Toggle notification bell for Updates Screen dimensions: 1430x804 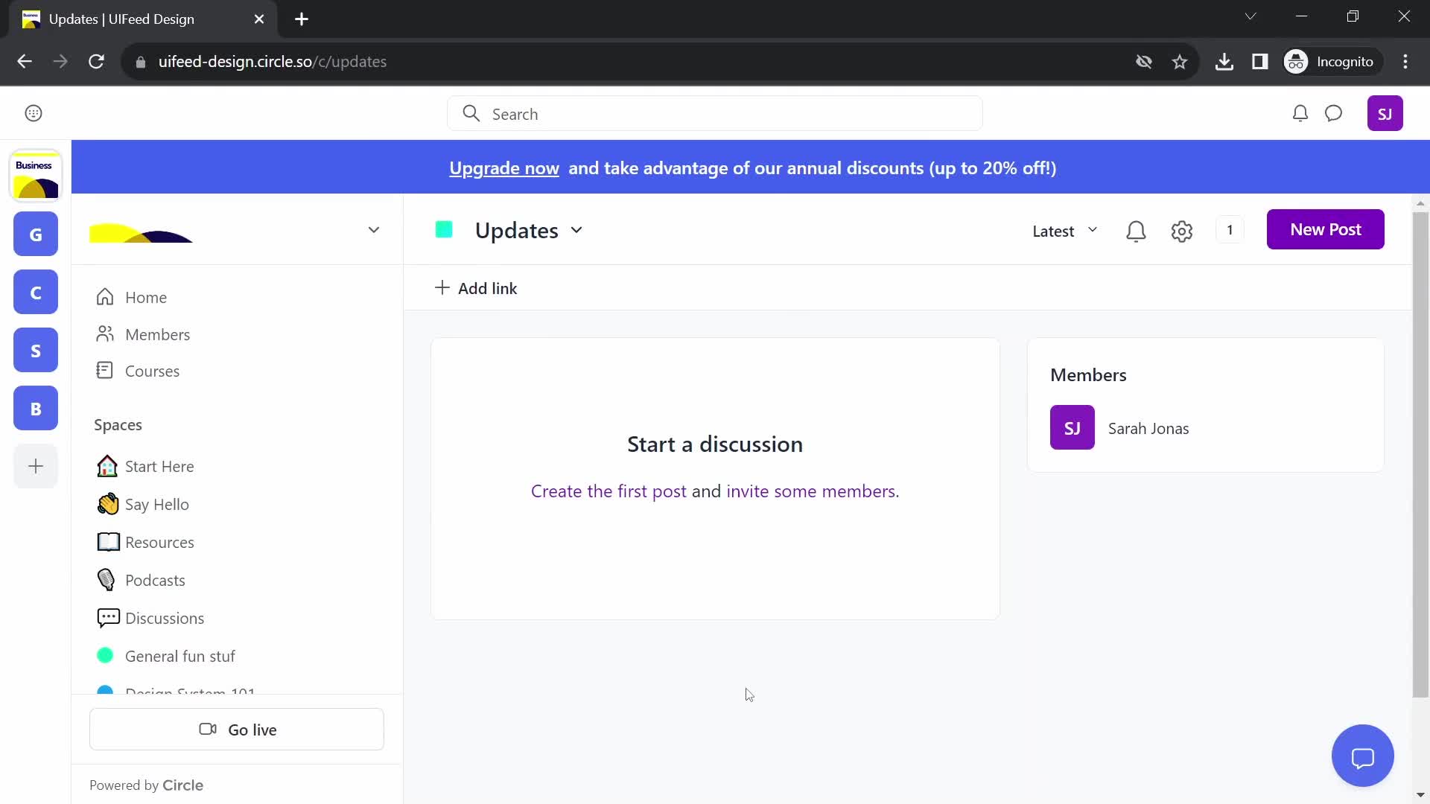[x=1137, y=230]
